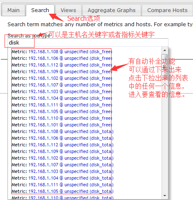Select 192.168.1.111 disk_total metric

click(62, 185)
